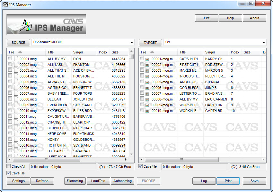Click the file icon next to 00015.mcg
Viewport: 273px width, 192px height.
point(16,140)
